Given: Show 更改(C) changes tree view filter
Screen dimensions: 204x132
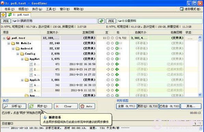Looking at the screenshot, I should (148, 106).
